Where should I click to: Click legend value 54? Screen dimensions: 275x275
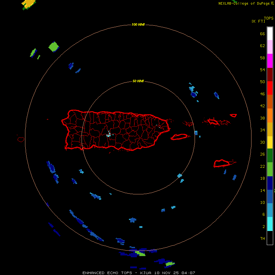(x=262, y=70)
